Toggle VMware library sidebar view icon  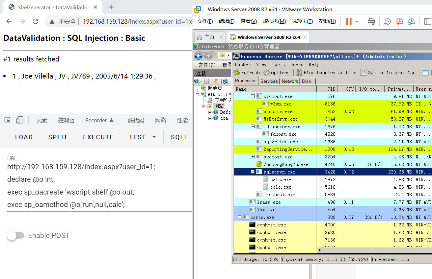pyautogui.click(x=427, y=21)
